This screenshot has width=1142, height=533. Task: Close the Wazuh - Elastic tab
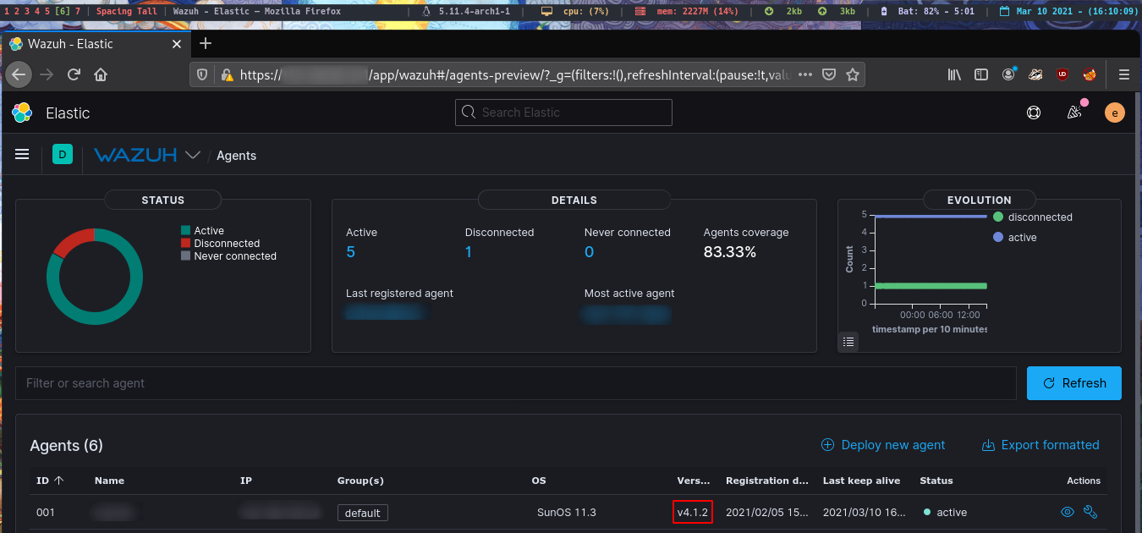[176, 44]
